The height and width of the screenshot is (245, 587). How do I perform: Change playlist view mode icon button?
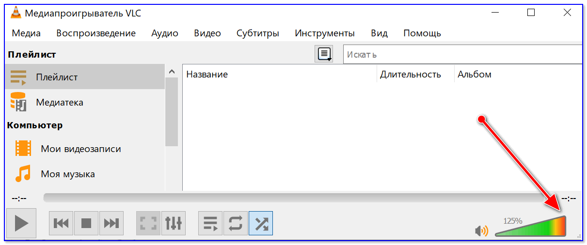[x=324, y=54]
